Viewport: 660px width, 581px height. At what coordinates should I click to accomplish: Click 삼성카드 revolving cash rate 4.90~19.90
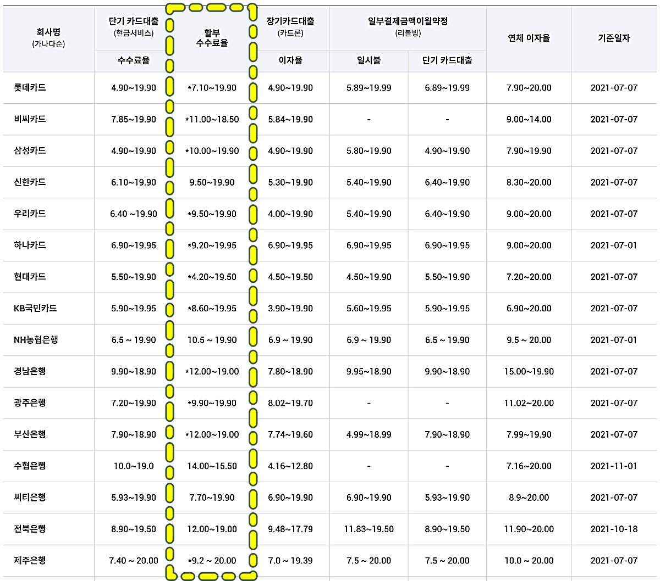coord(447,150)
